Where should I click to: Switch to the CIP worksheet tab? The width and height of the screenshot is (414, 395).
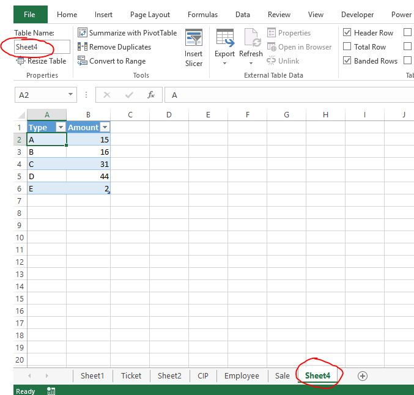click(203, 375)
